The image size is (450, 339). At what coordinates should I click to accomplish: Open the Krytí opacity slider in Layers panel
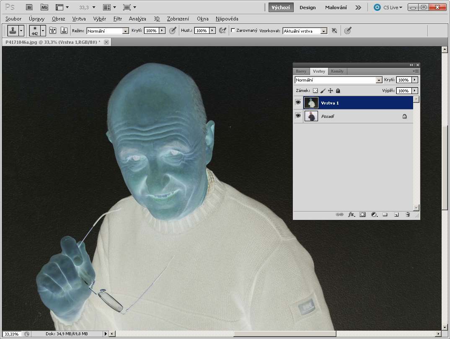[x=414, y=80]
